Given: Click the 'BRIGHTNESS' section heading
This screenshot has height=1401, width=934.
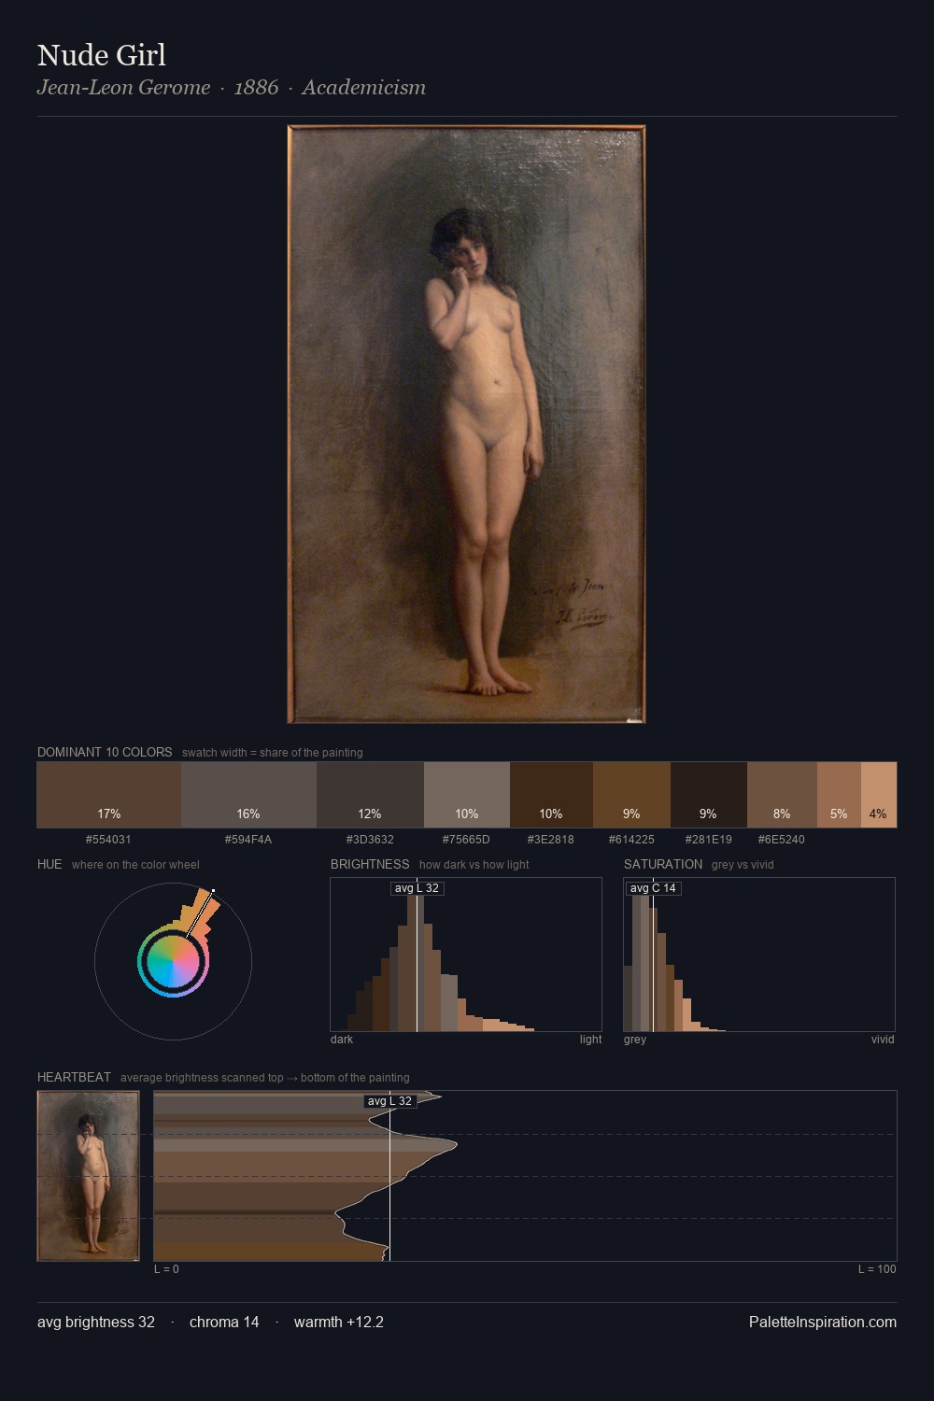Looking at the screenshot, I should pos(370,864).
